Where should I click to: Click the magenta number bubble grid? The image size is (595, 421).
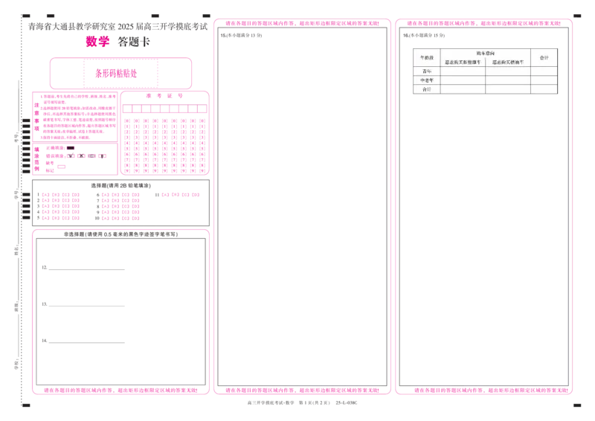coord(165,138)
